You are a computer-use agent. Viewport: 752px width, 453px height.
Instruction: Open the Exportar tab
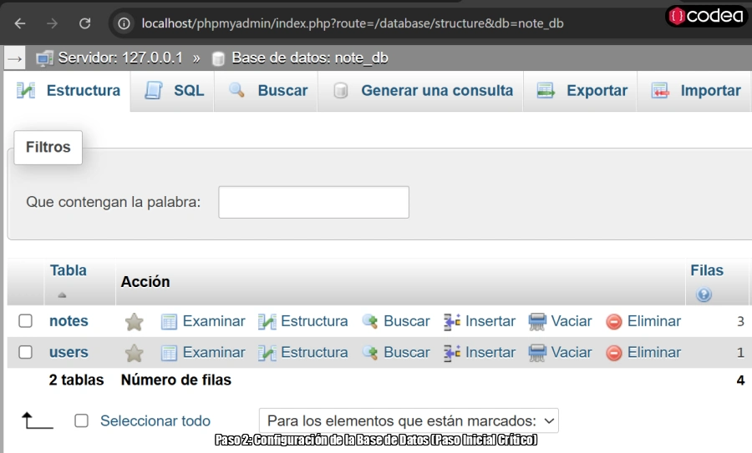pos(582,90)
